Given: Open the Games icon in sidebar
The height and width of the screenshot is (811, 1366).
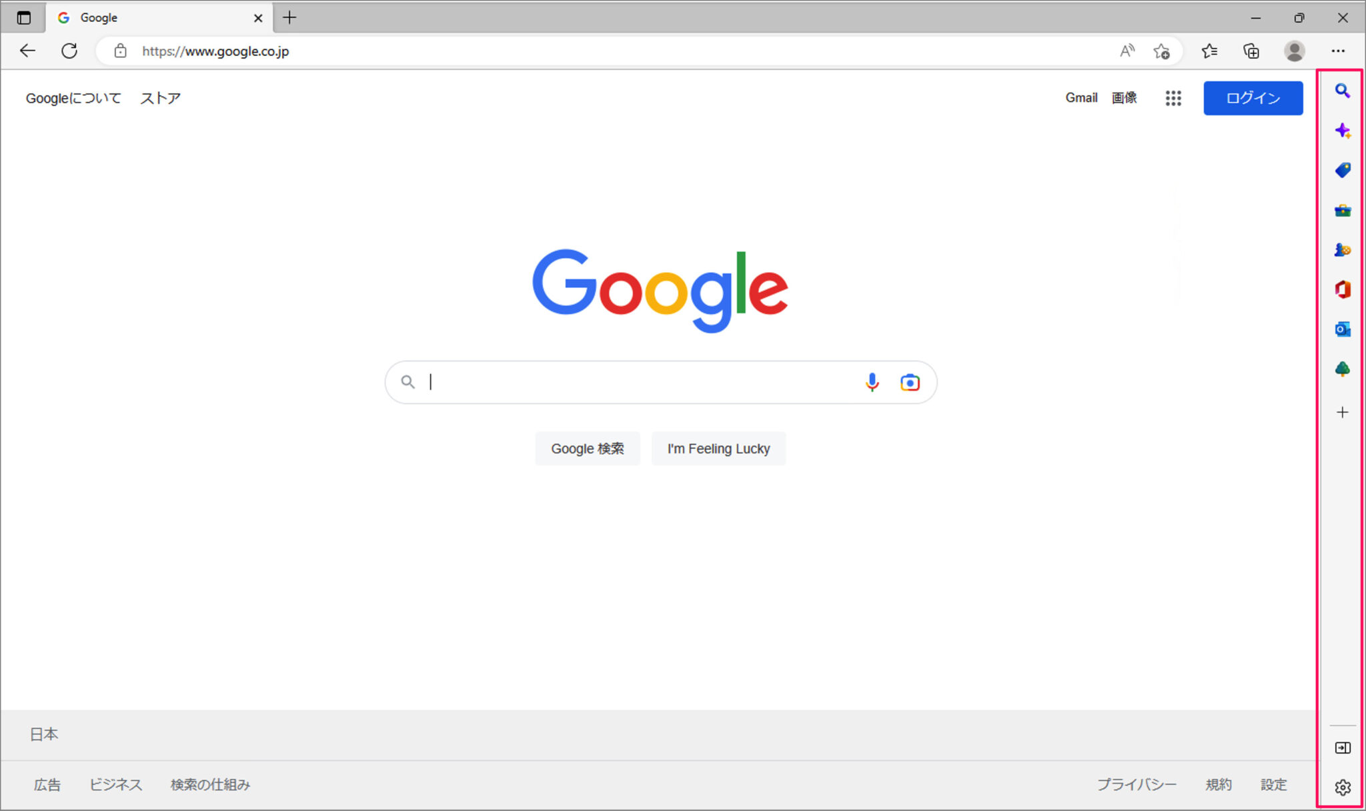Looking at the screenshot, I should click(1343, 249).
